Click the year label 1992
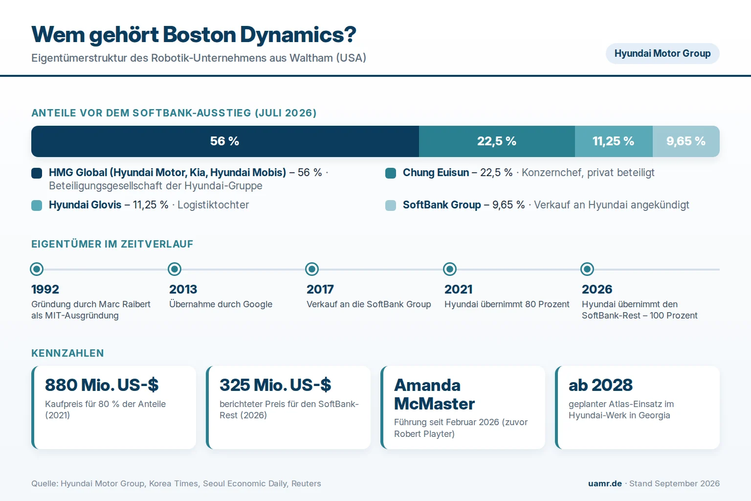The width and height of the screenshot is (751, 501). coord(45,289)
